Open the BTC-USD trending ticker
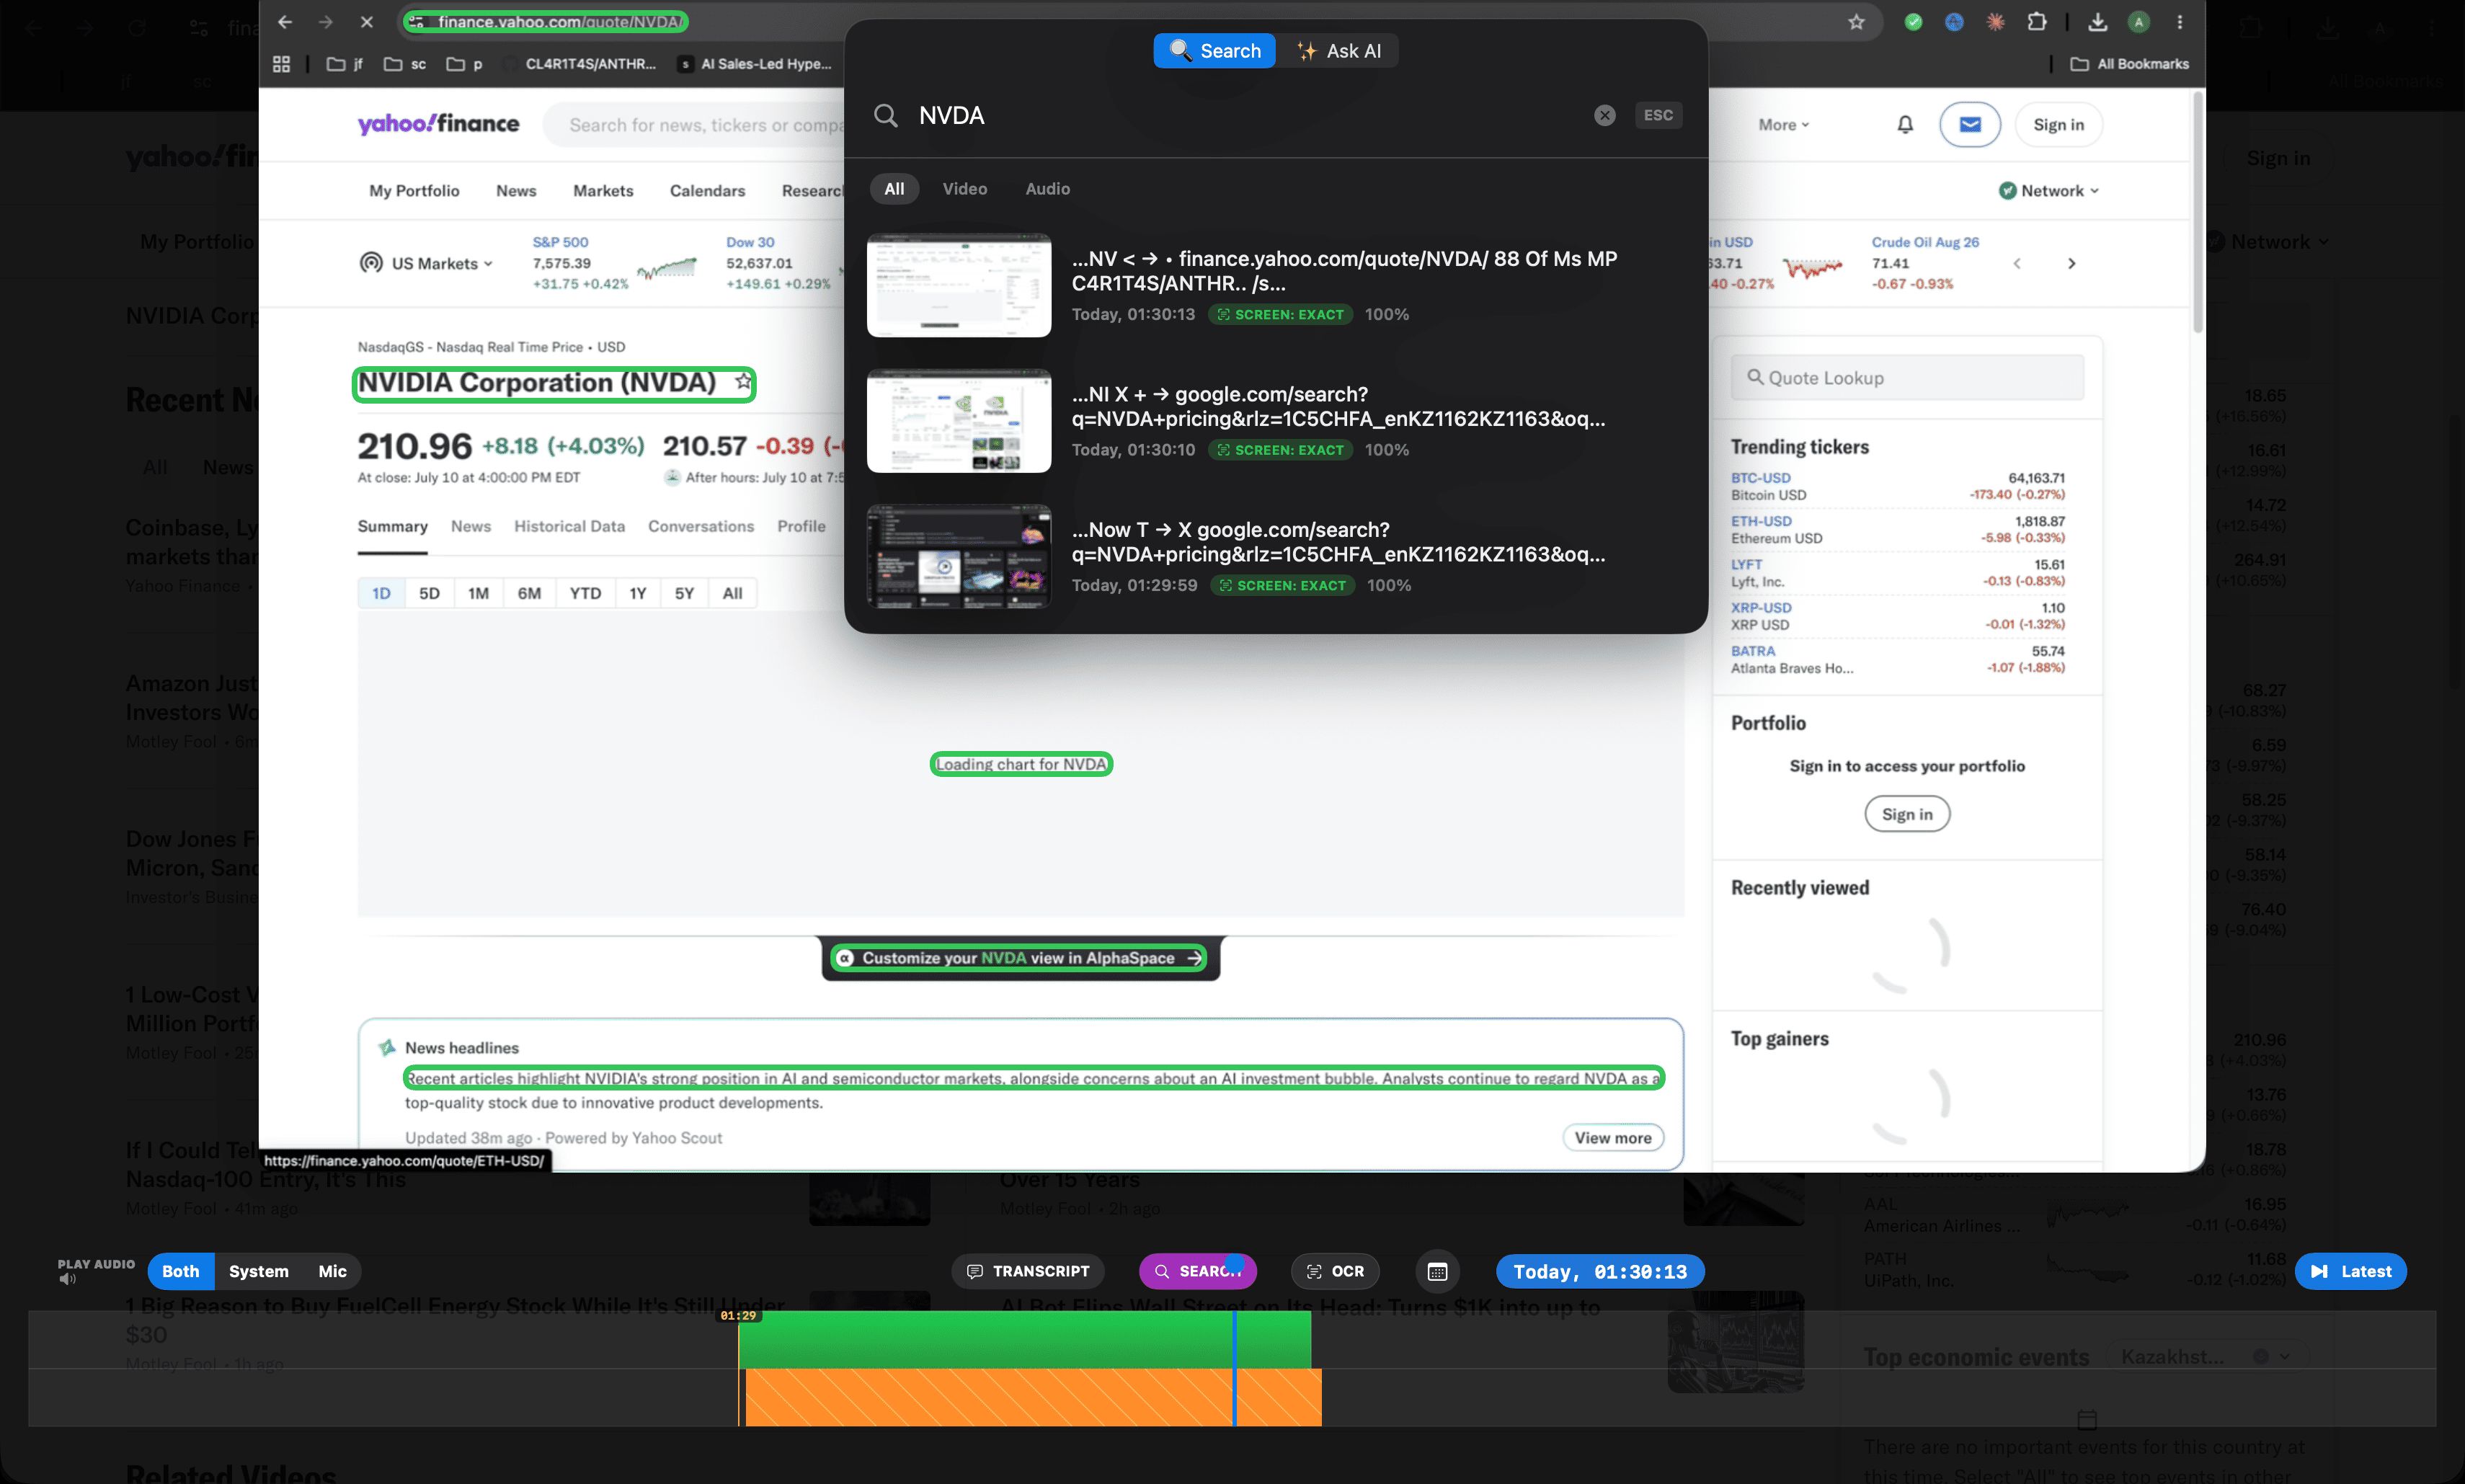The height and width of the screenshot is (1484, 2465). (1760, 478)
